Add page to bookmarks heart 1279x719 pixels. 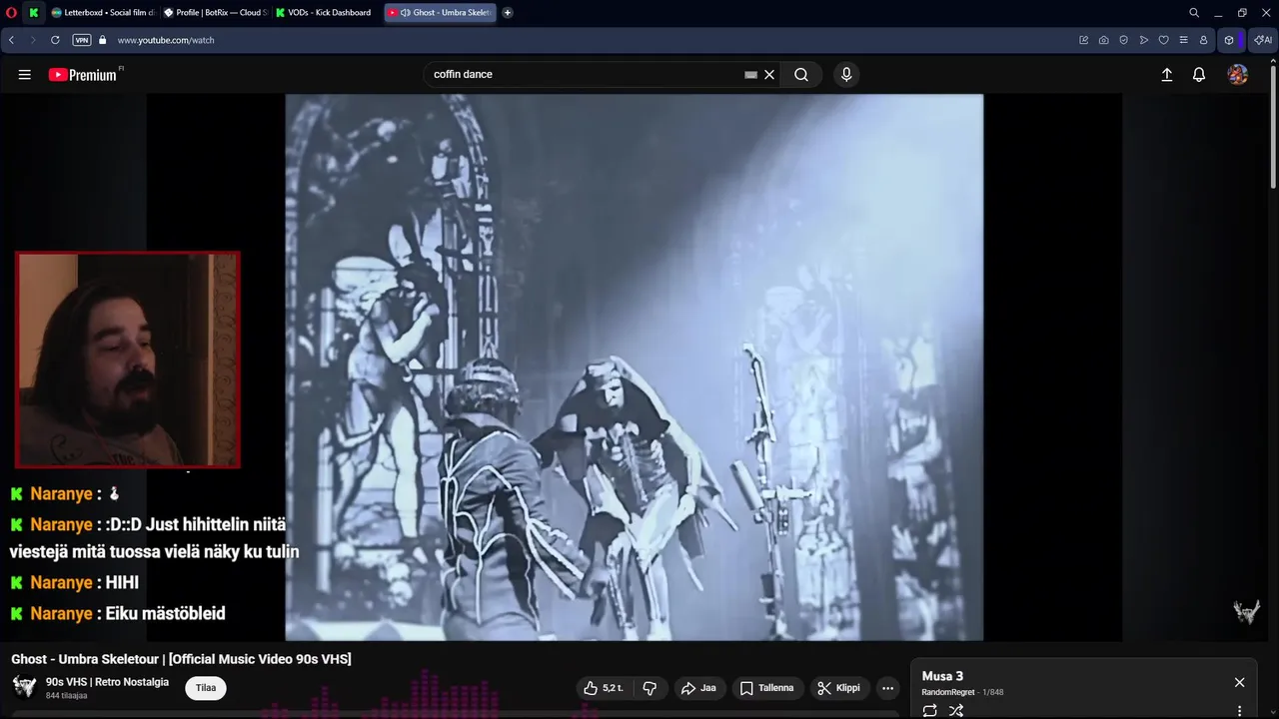1163,40
